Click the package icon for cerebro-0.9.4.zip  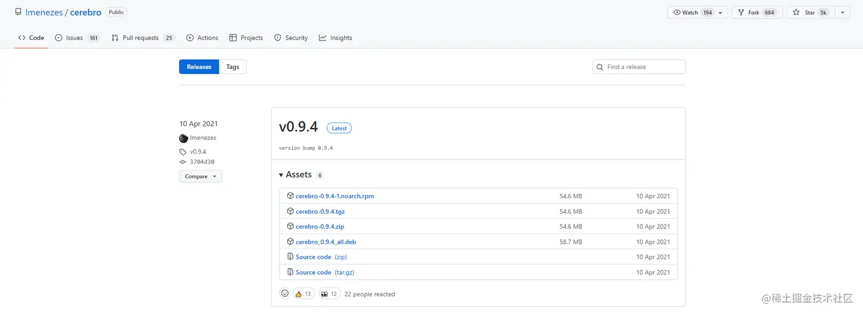click(x=290, y=227)
